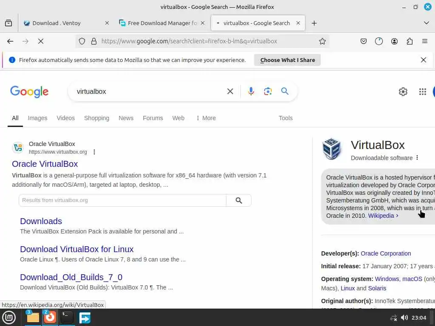Click the network connection tray icon
Image resolution: width=435 pixels, height=326 pixels.
(393, 318)
